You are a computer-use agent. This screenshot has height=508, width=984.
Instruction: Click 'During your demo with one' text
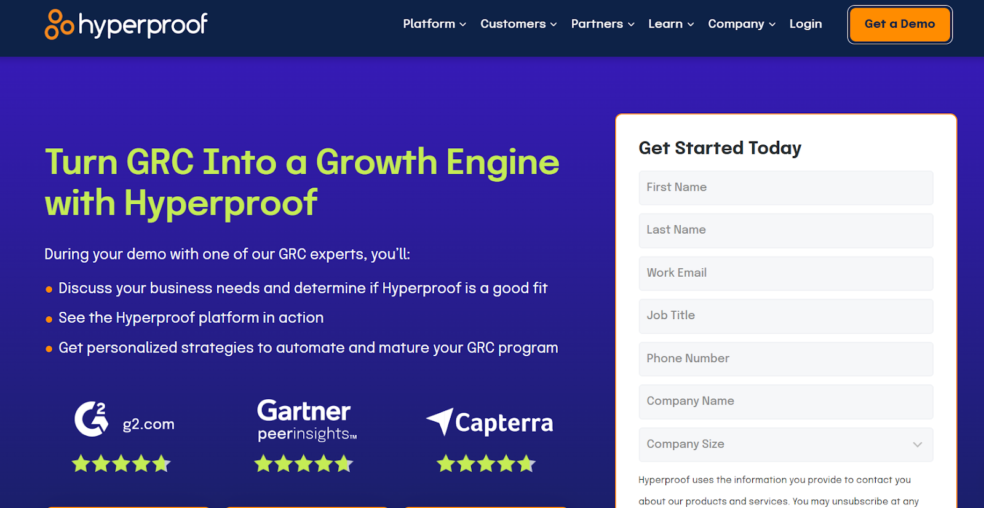[x=227, y=255]
